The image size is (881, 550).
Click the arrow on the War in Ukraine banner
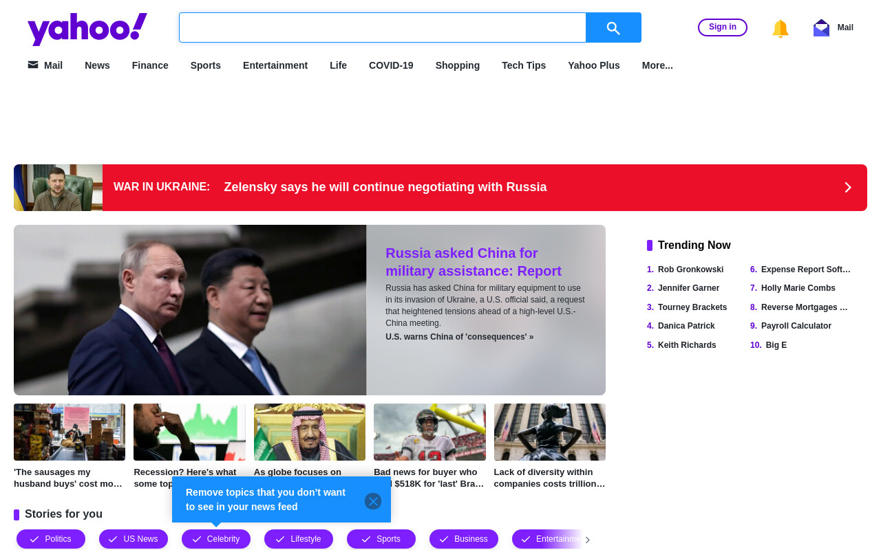848,188
